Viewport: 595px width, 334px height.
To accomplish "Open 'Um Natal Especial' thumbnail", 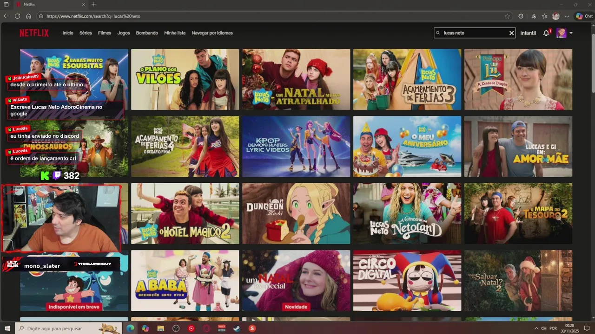I will [x=296, y=281].
